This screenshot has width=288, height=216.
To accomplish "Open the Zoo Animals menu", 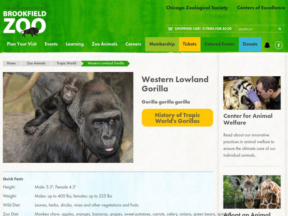I will (x=104, y=44).
